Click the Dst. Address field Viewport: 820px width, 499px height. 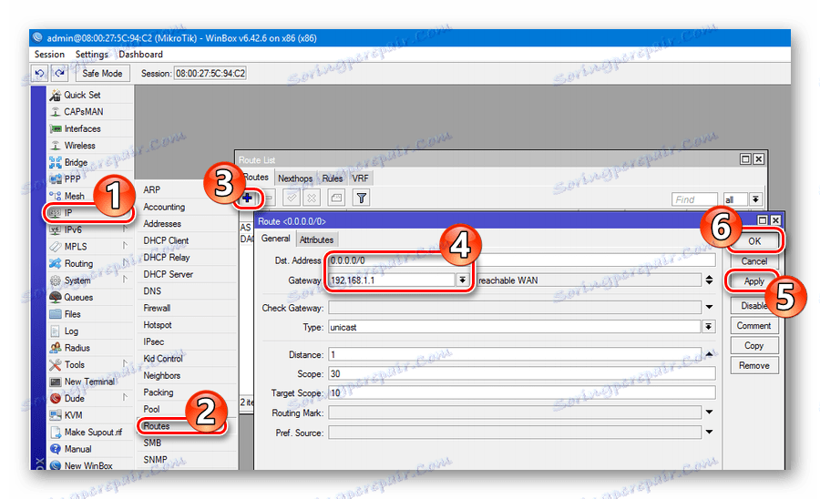point(521,260)
